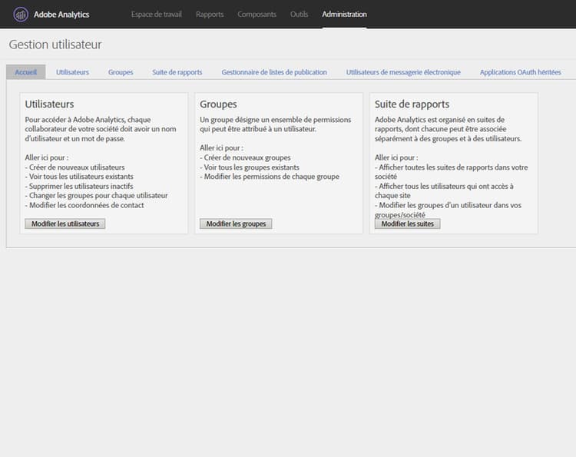The width and height of the screenshot is (576, 457).
Task: Click '- Créer de nouveaux utilisateurs' text
Action: pos(75,167)
